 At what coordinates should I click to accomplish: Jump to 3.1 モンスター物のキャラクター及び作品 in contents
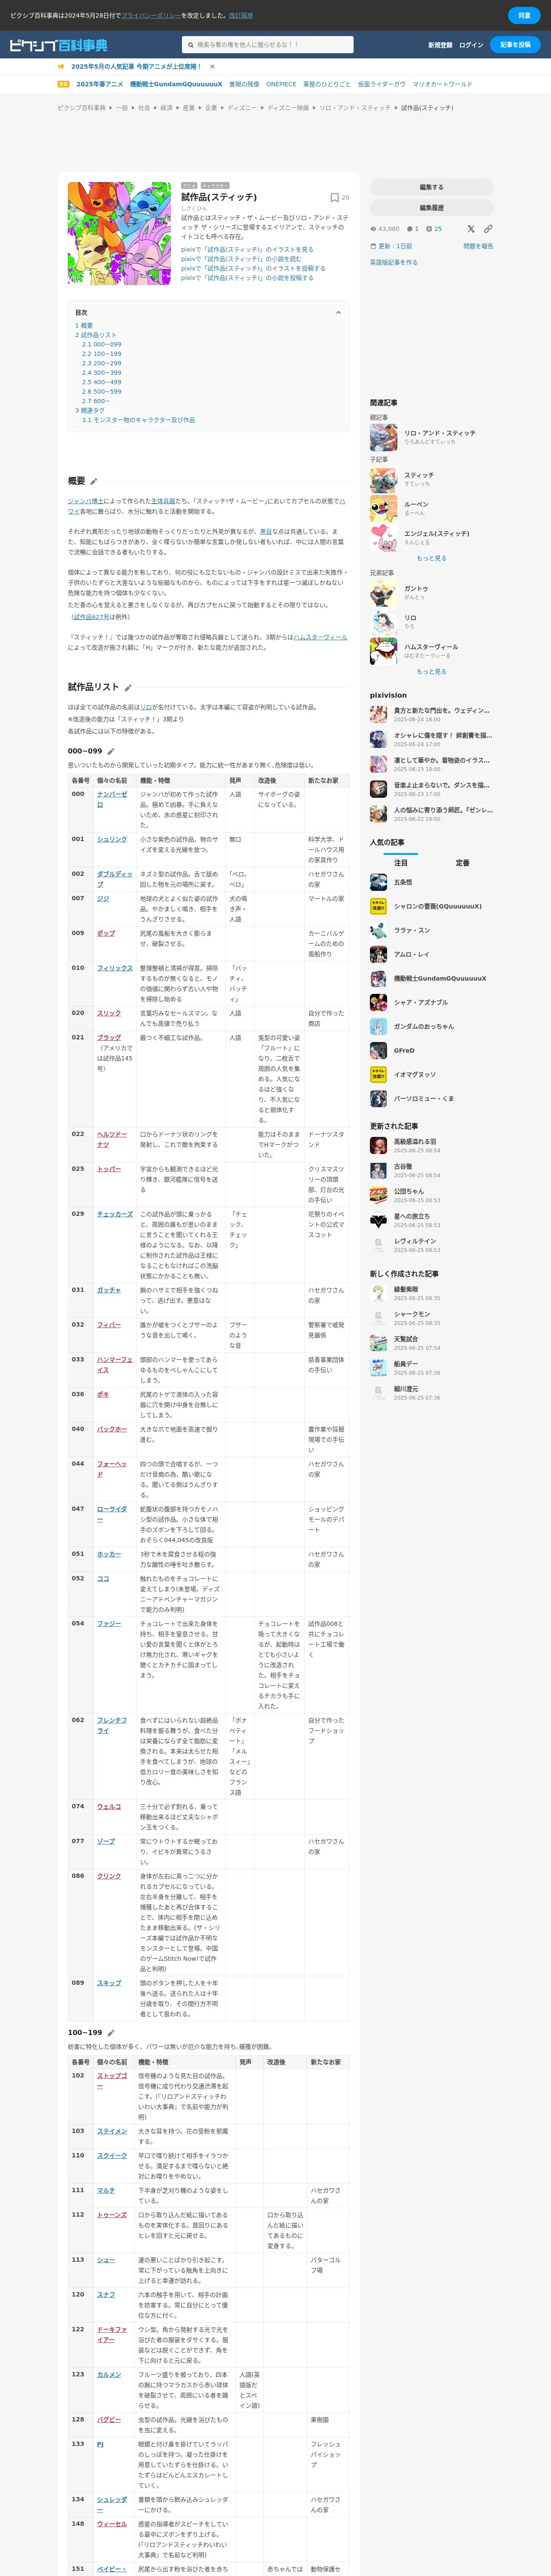pyautogui.click(x=138, y=420)
